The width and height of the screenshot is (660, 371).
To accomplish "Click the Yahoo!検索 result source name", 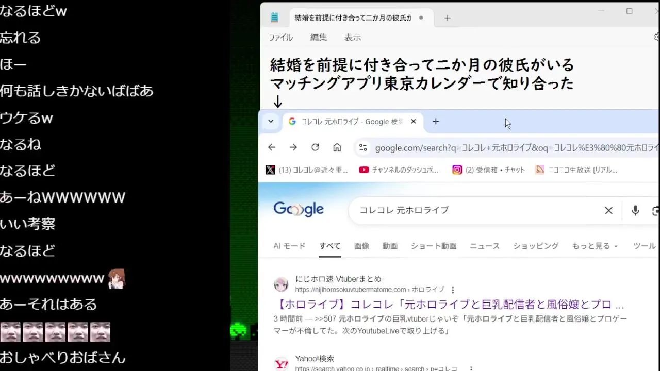I will click(x=315, y=358).
